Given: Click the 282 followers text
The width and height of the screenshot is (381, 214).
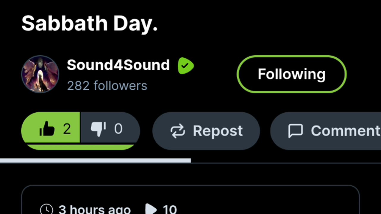Looking at the screenshot, I should pos(107,86).
